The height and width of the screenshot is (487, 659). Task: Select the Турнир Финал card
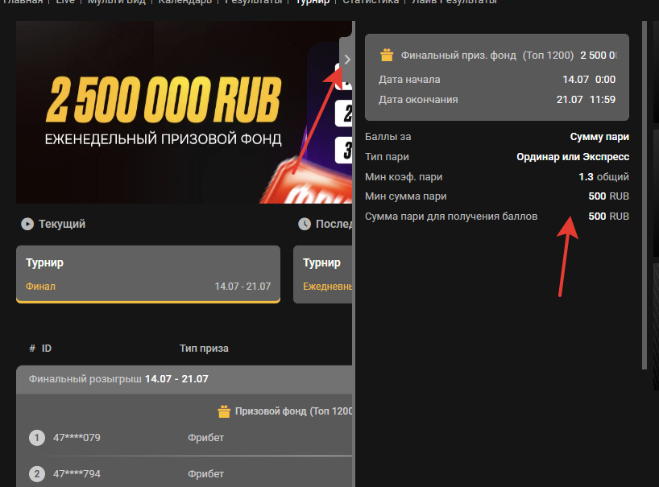[x=148, y=274]
